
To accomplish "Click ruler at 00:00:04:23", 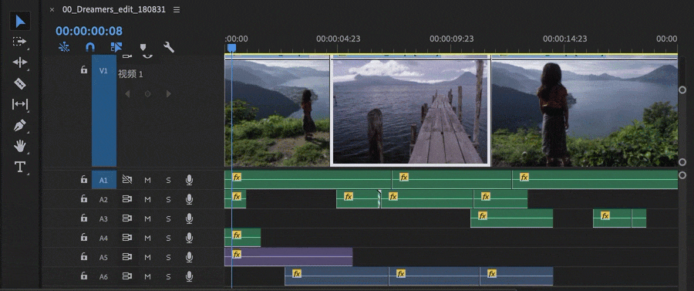I will [x=339, y=39].
